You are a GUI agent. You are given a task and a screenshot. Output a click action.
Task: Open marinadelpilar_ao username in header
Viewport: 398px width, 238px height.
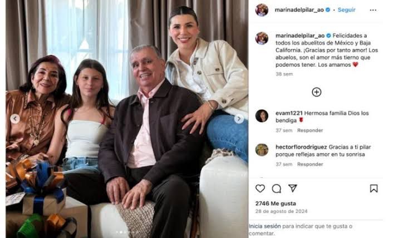299,10
